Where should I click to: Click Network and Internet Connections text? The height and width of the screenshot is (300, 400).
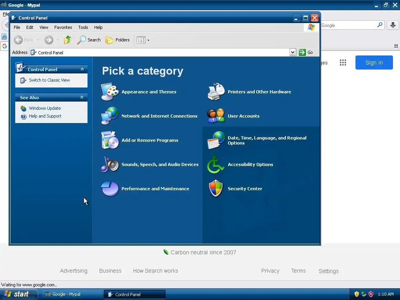(159, 116)
